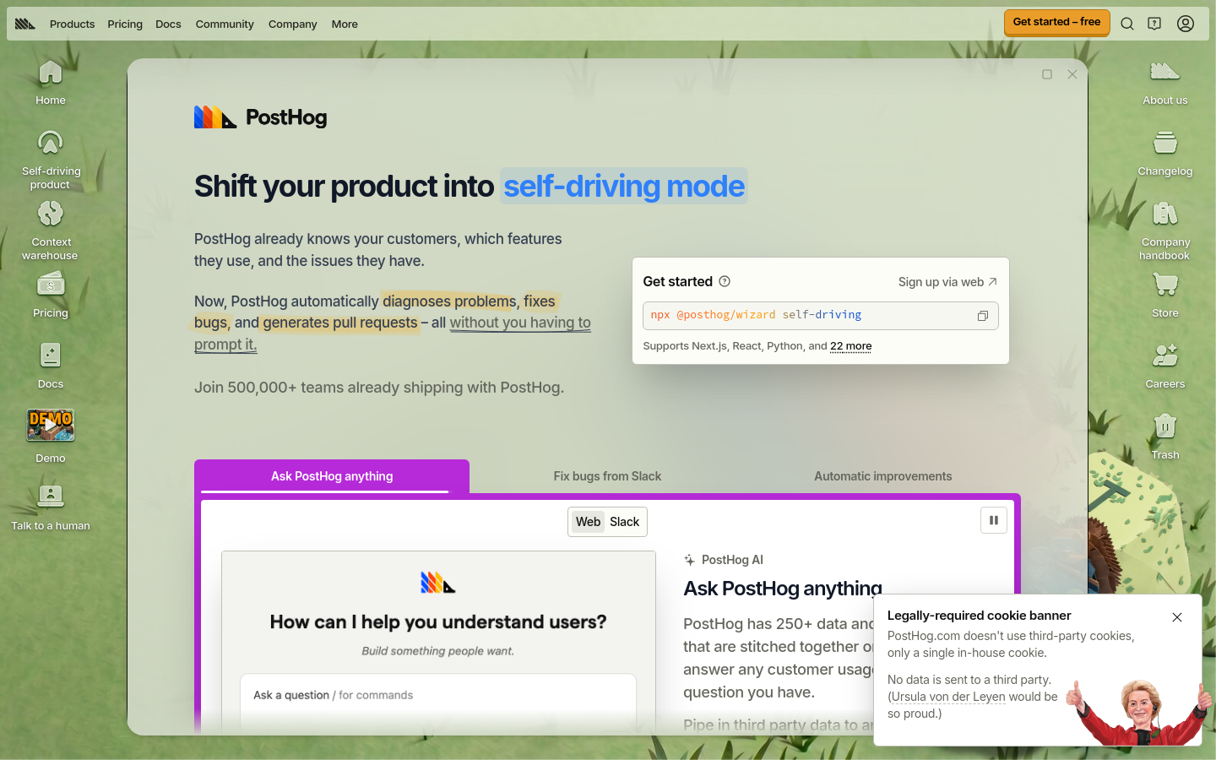This screenshot has height=760, width=1216.
Task: Launch the Demo video thumbnail icon
Action: (51, 437)
